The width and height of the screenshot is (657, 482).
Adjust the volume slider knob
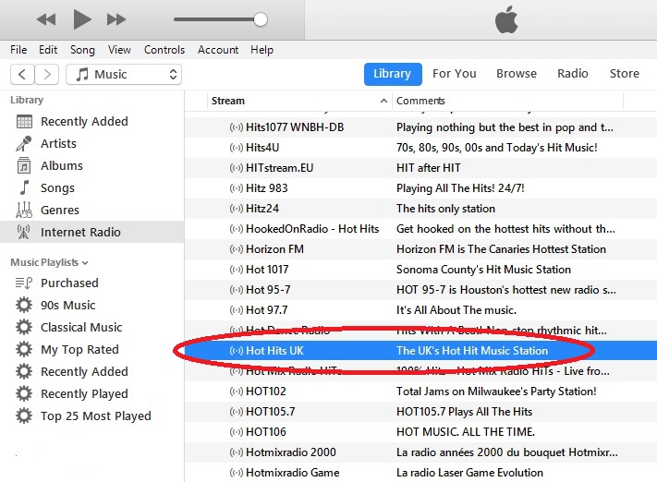[x=261, y=19]
